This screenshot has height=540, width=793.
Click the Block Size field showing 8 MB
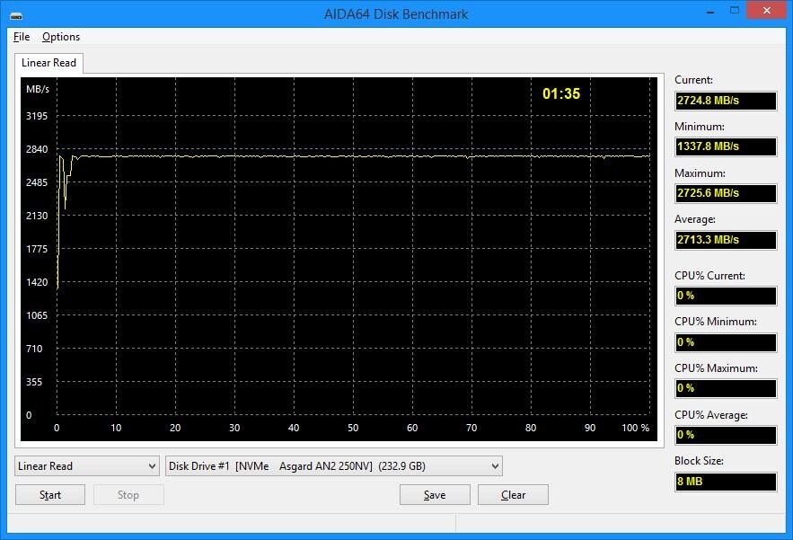pyautogui.click(x=726, y=482)
